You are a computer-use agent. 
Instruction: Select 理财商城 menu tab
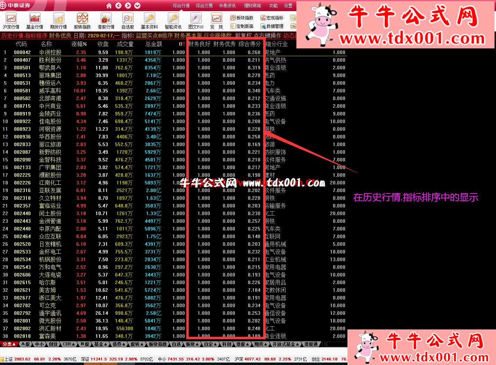[x=252, y=6]
